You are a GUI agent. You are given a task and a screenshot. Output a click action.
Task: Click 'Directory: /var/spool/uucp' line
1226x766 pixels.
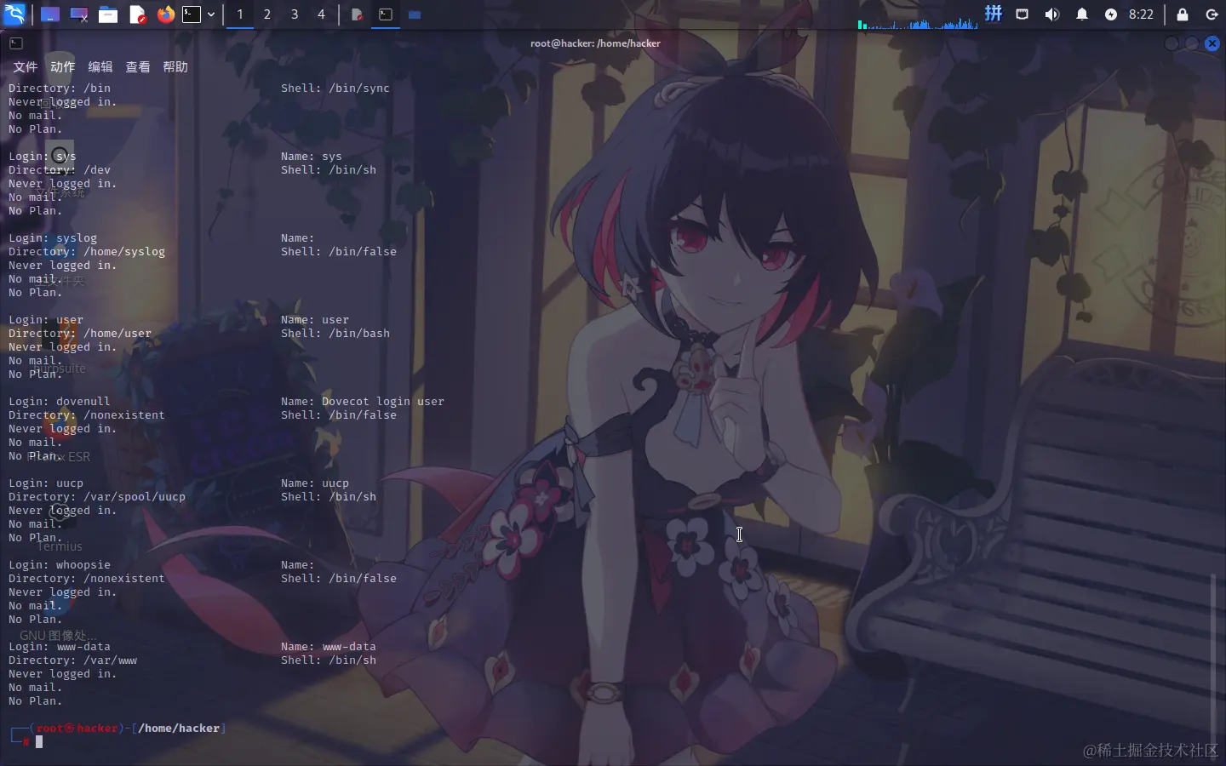tap(97, 497)
